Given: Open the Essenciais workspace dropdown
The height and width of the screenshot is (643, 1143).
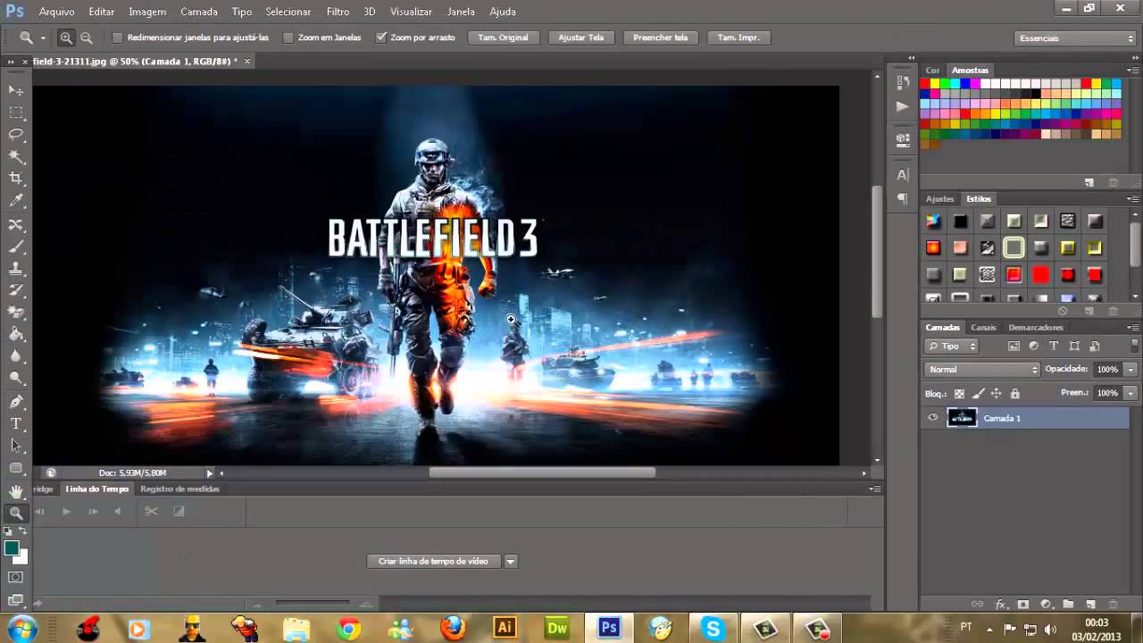Looking at the screenshot, I should pos(1077,38).
